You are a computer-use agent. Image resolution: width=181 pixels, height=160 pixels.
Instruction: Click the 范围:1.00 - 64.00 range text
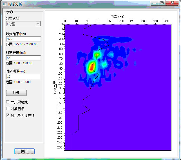point(18,82)
